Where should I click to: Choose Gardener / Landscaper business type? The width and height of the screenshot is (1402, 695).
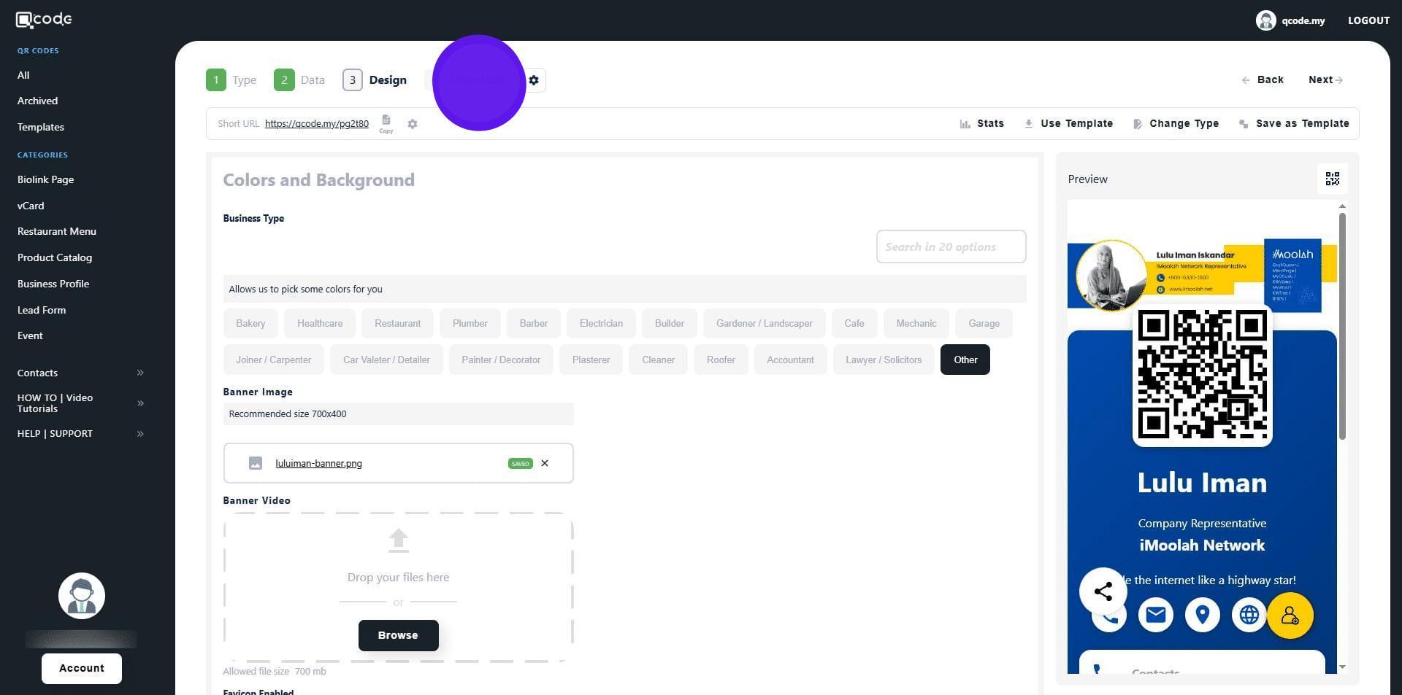click(x=765, y=323)
